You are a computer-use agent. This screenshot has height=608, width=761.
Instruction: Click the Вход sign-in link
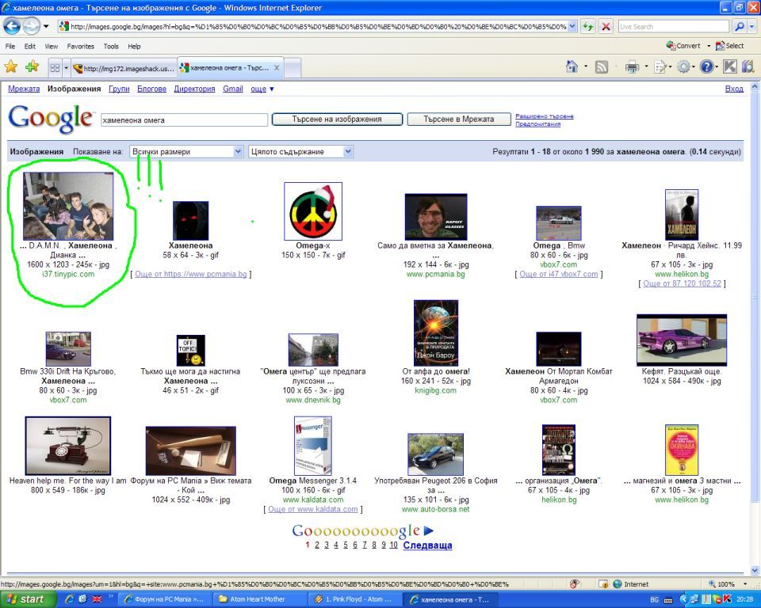(x=734, y=89)
